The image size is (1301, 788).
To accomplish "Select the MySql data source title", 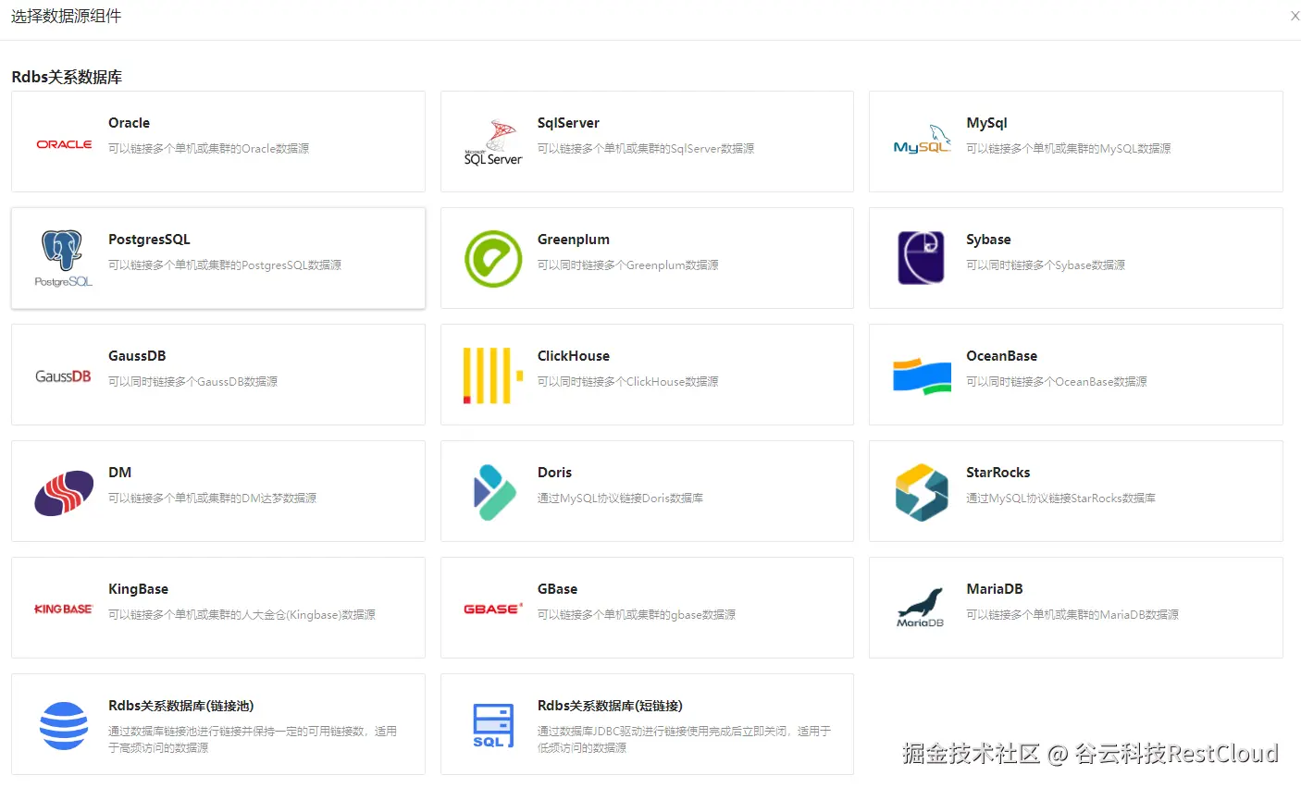I will pos(986,123).
